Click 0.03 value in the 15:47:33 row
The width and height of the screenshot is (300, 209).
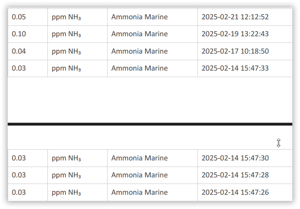coord(19,68)
